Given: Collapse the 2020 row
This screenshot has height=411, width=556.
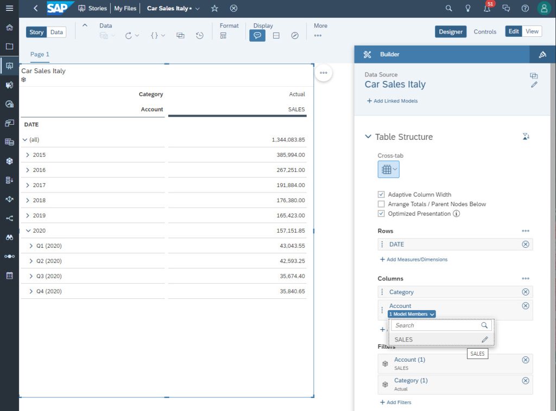Looking at the screenshot, I should coord(28,230).
